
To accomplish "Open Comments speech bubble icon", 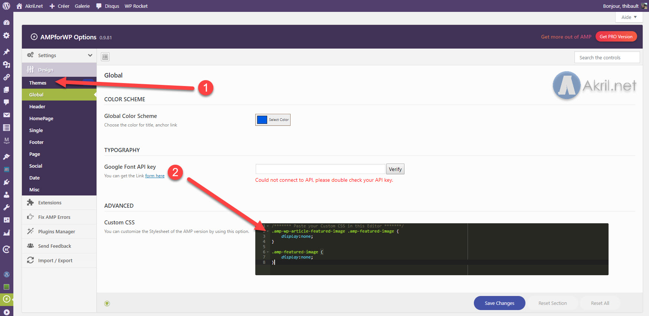I will point(6,102).
